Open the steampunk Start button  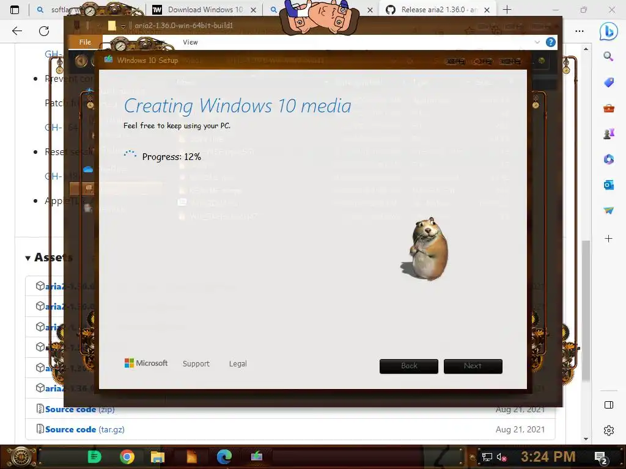click(21, 457)
